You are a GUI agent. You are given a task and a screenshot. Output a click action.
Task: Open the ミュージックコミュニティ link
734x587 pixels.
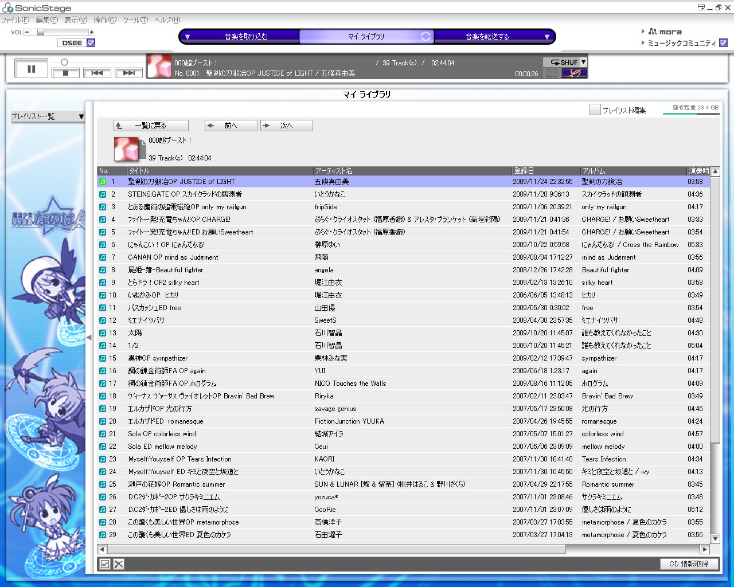tap(682, 43)
